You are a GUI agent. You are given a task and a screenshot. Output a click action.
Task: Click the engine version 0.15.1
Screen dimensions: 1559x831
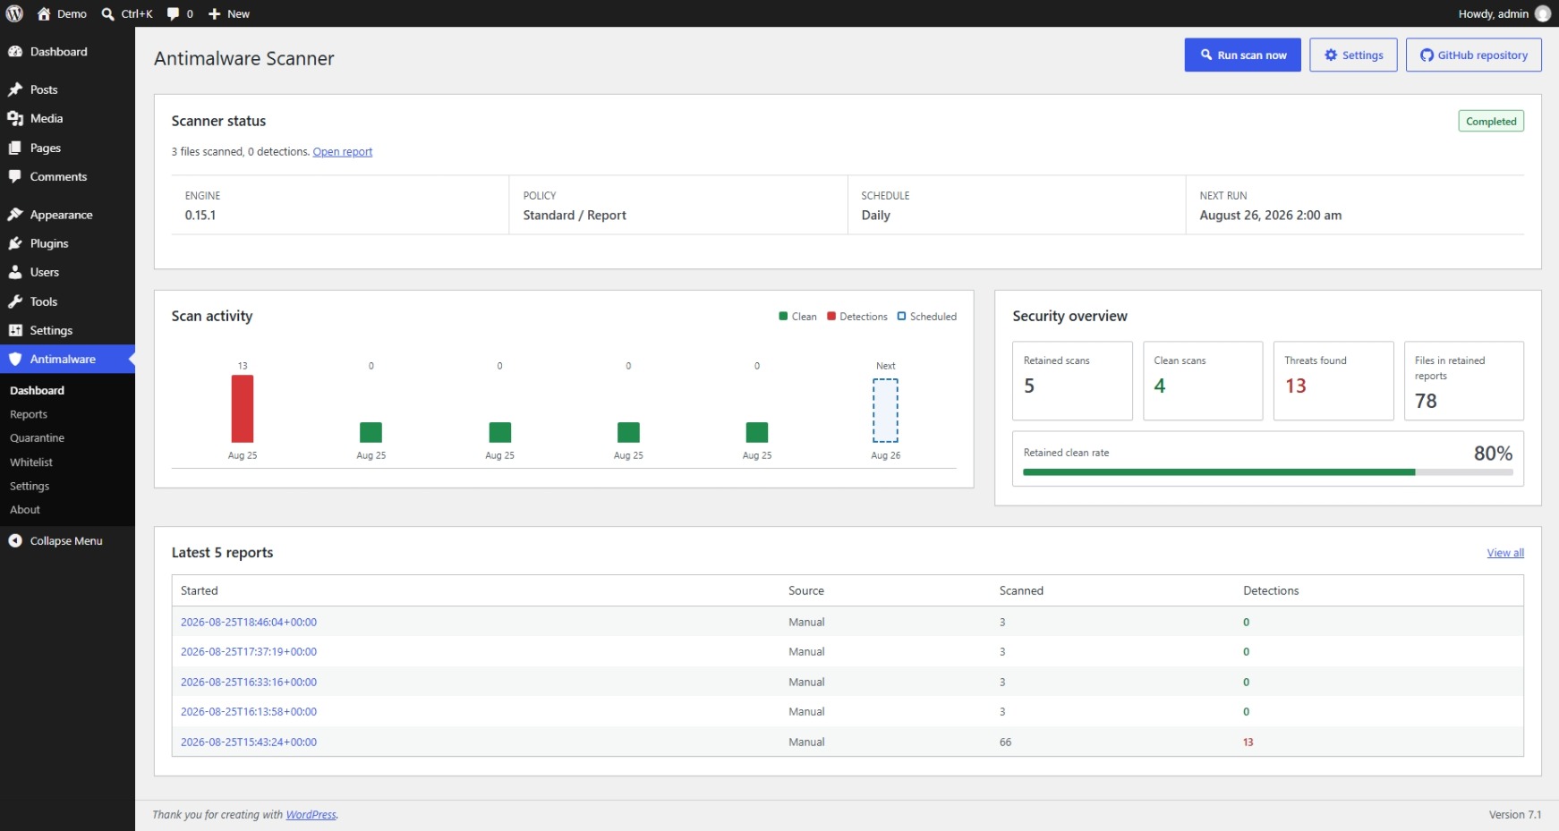[200, 216]
